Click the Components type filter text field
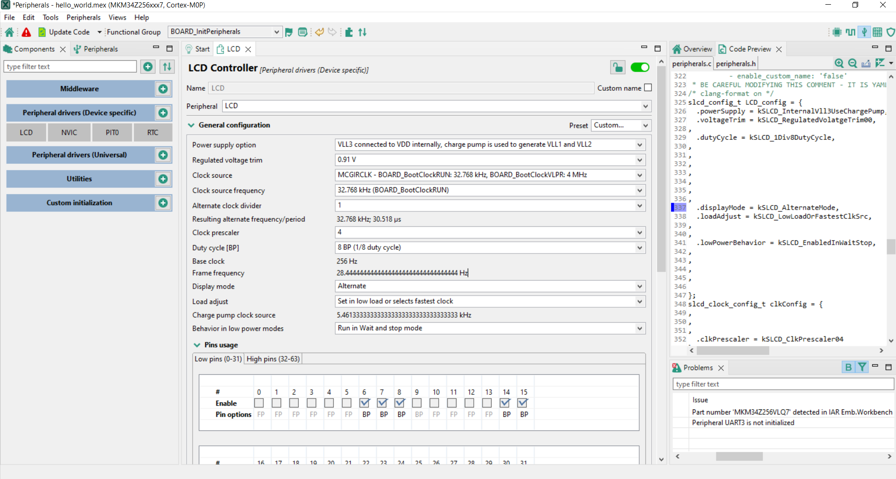 pos(70,66)
